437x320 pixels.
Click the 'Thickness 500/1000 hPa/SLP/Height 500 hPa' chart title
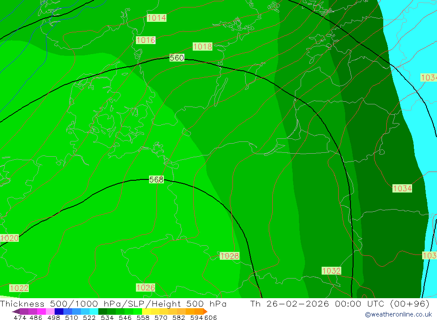113,304
